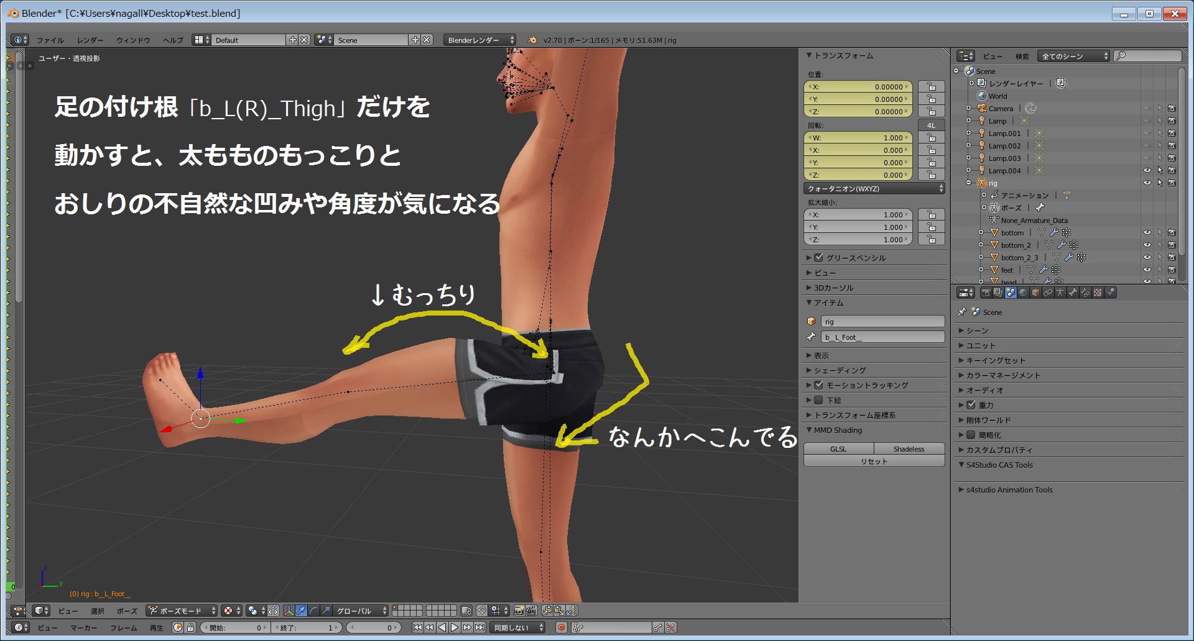The image size is (1194, 641).
Task: Expand the 3Dカーソル panel
Action: pos(833,288)
